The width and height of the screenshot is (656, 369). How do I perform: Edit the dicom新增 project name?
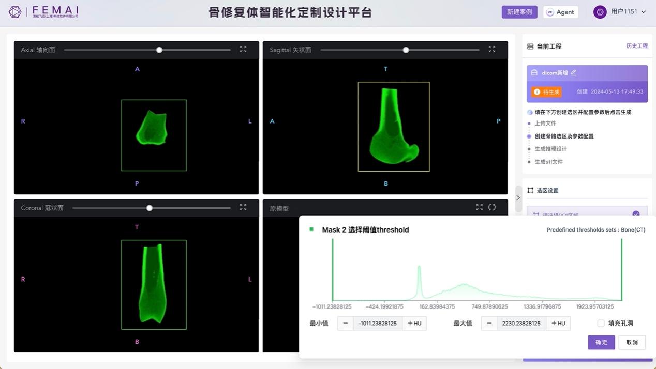[574, 73]
